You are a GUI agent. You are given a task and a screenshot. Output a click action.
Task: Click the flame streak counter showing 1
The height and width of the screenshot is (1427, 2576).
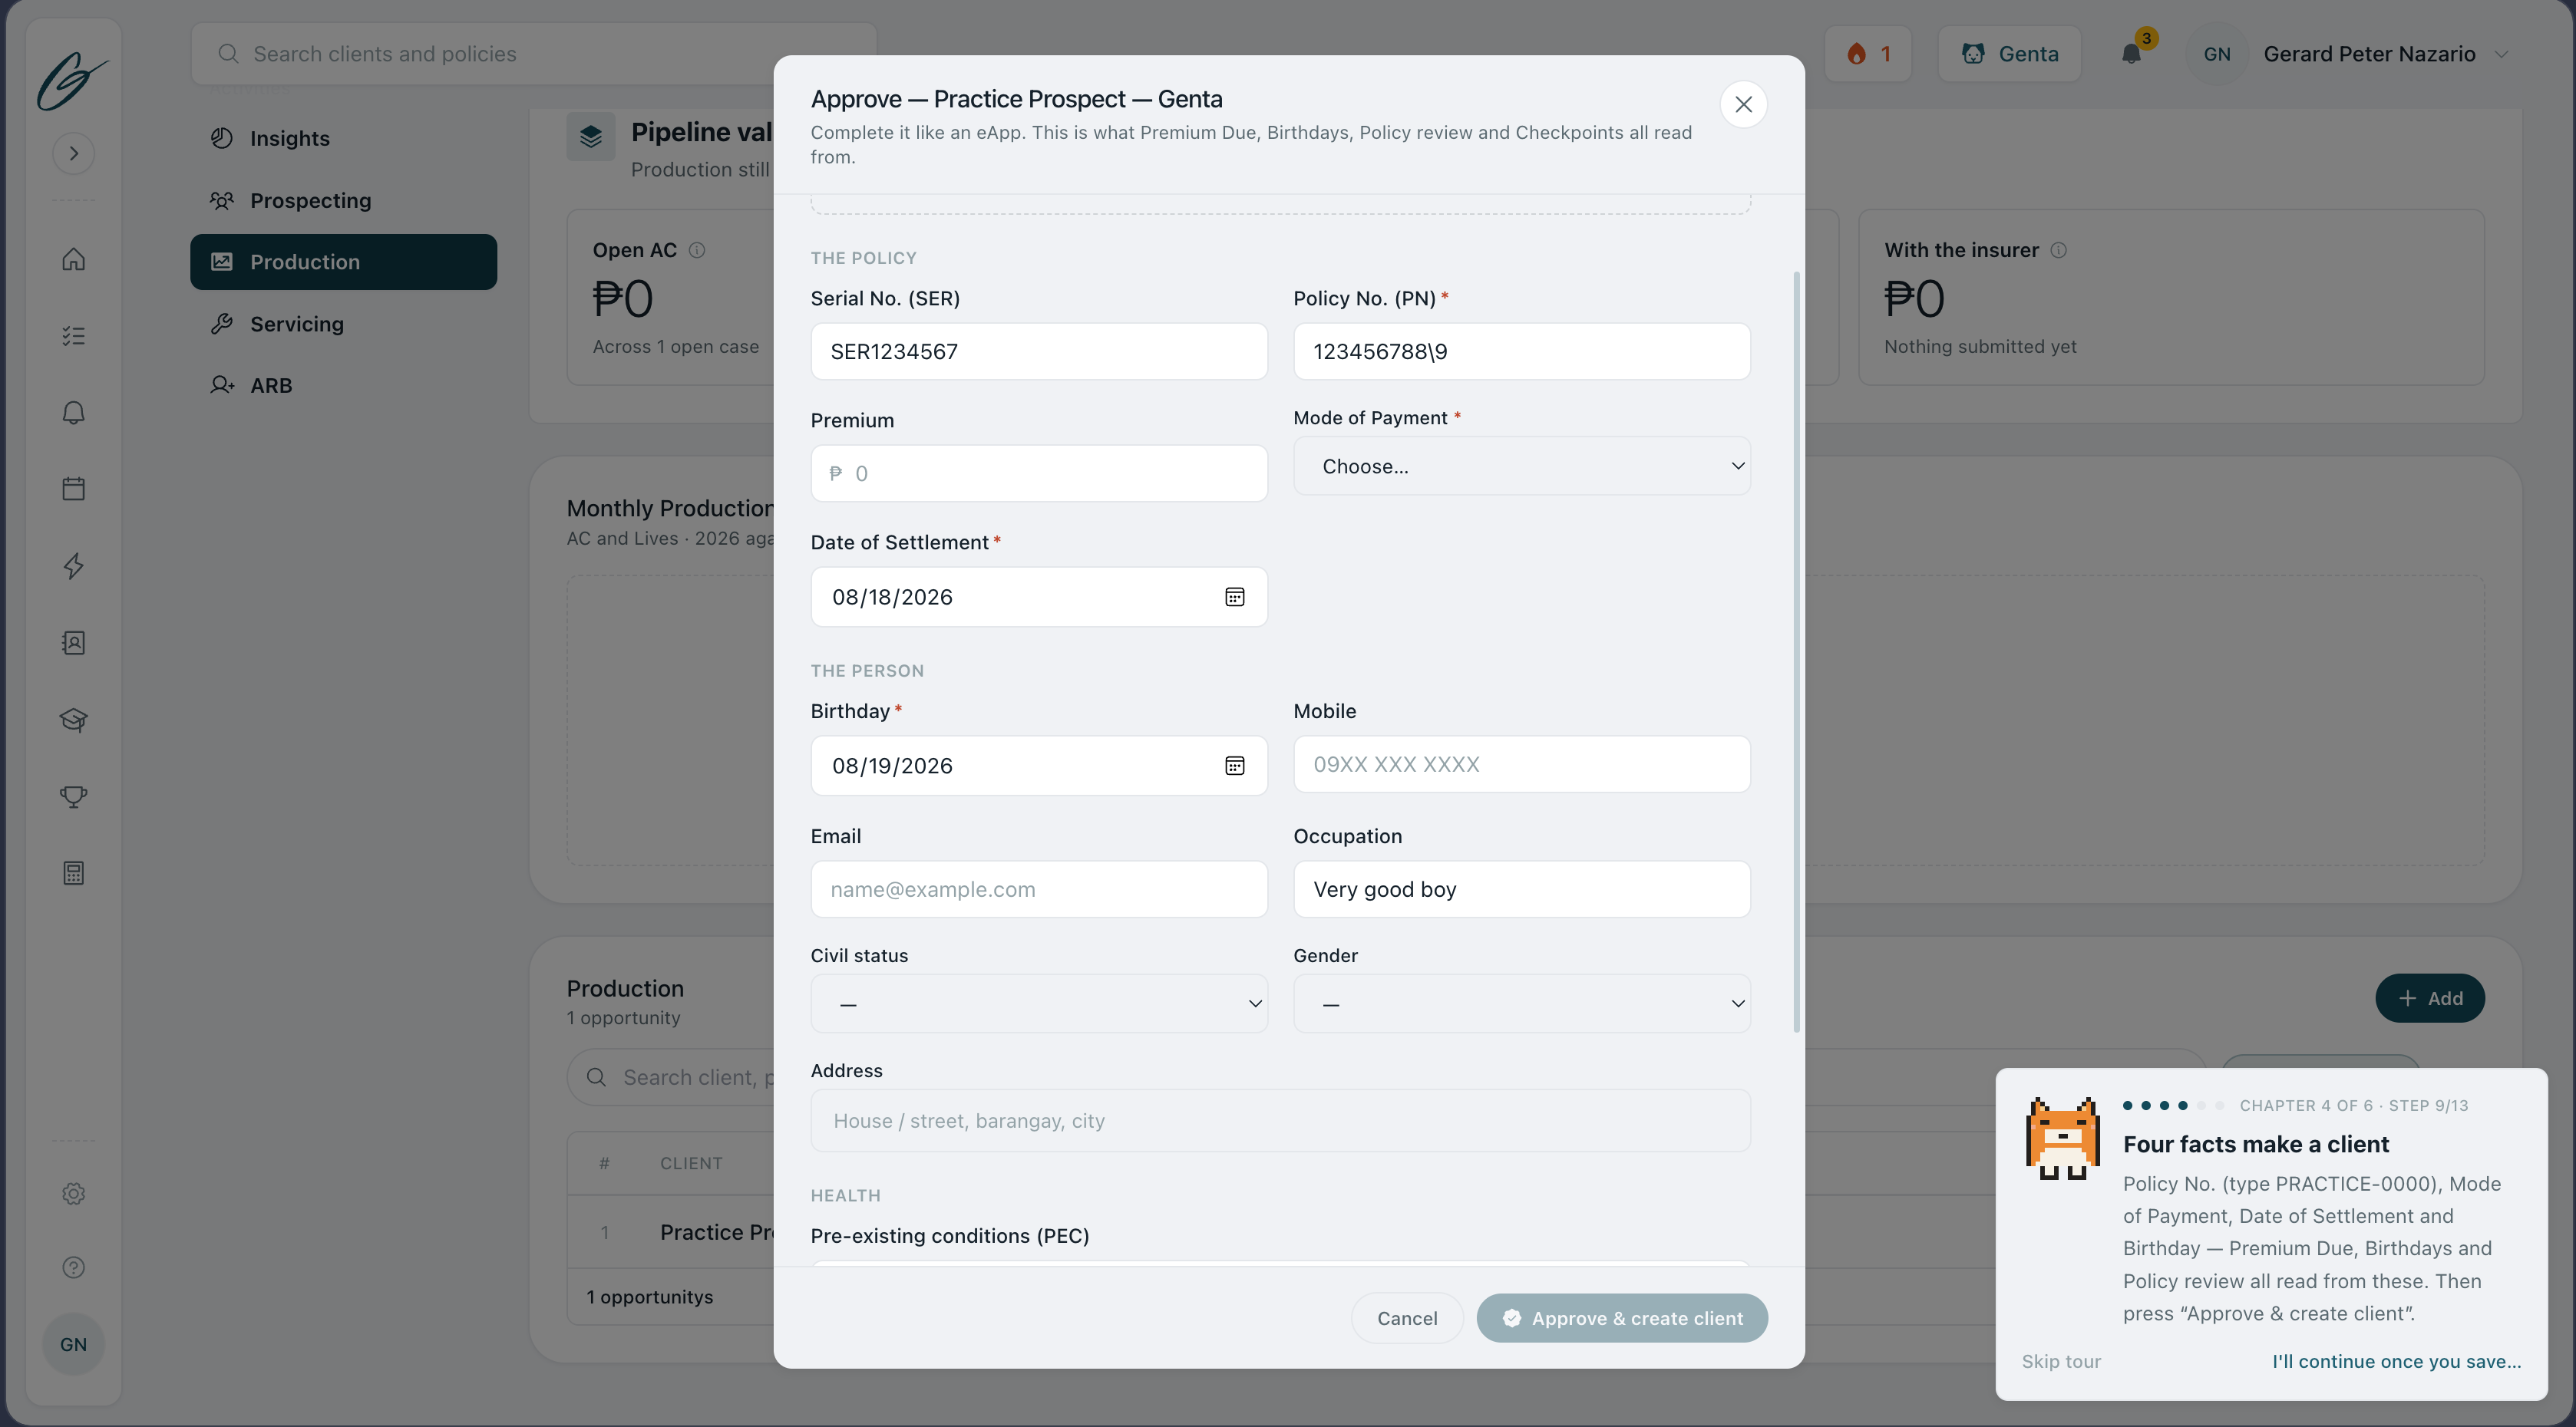[1868, 54]
